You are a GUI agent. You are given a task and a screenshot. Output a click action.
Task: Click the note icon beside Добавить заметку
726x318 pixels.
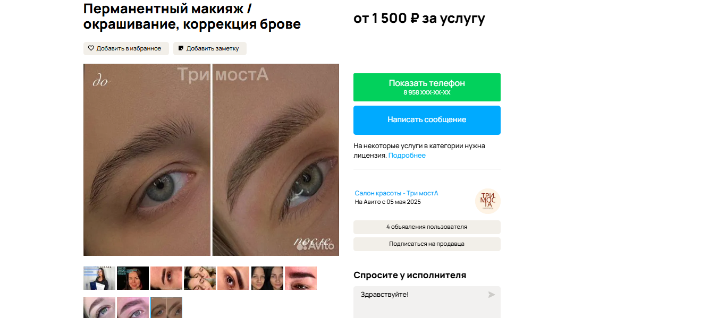point(181,48)
